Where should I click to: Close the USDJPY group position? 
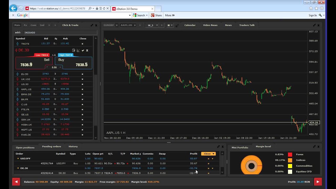click(209, 159)
